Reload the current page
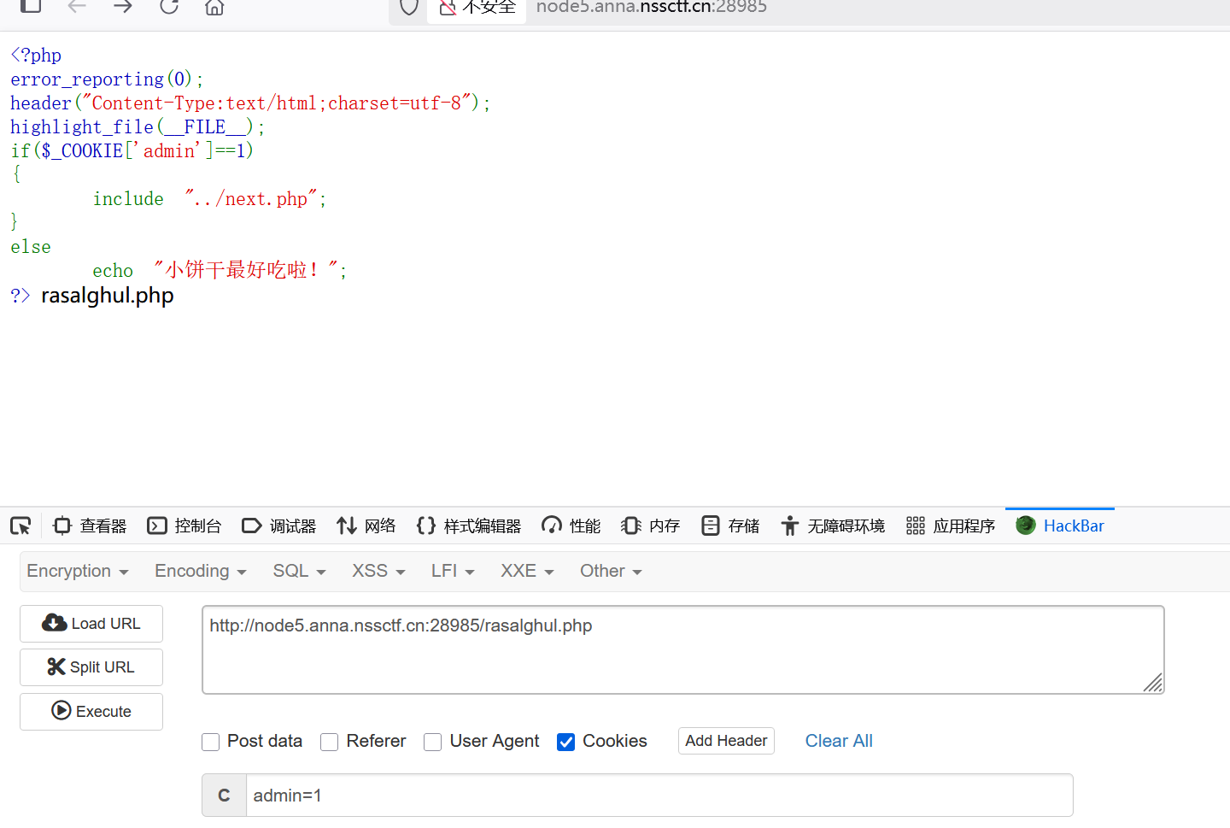The width and height of the screenshot is (1230, 828). [169, 6]
